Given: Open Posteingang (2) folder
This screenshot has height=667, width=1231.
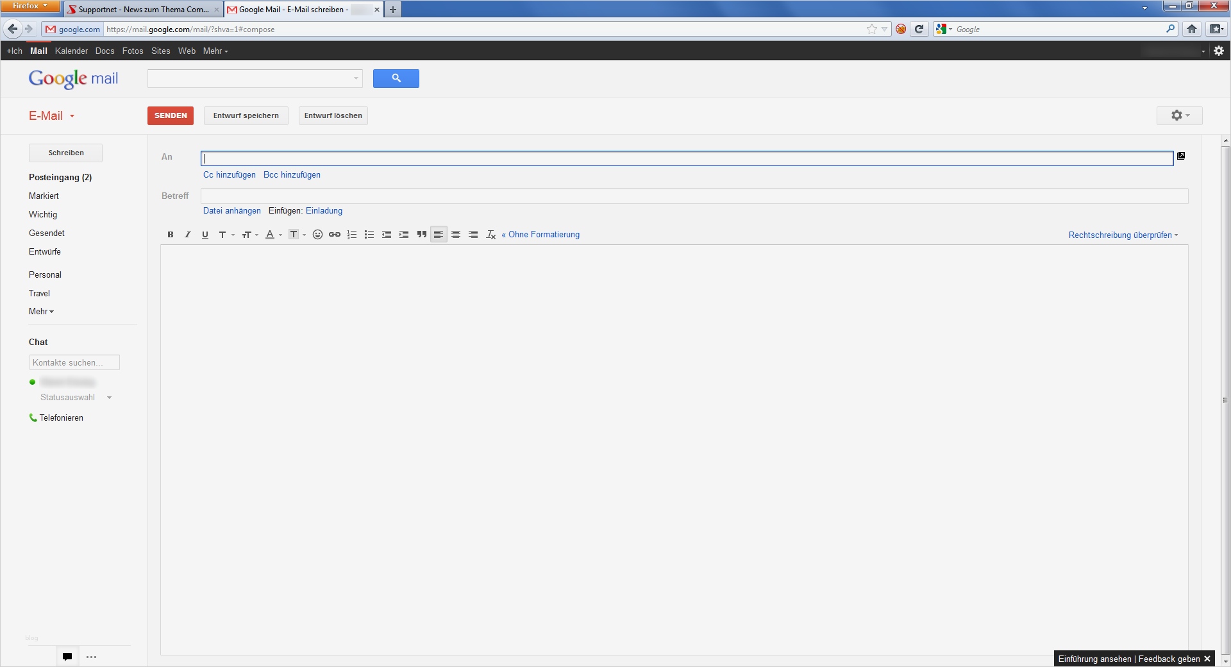Looking at the screenshot, I should [60, 178].
